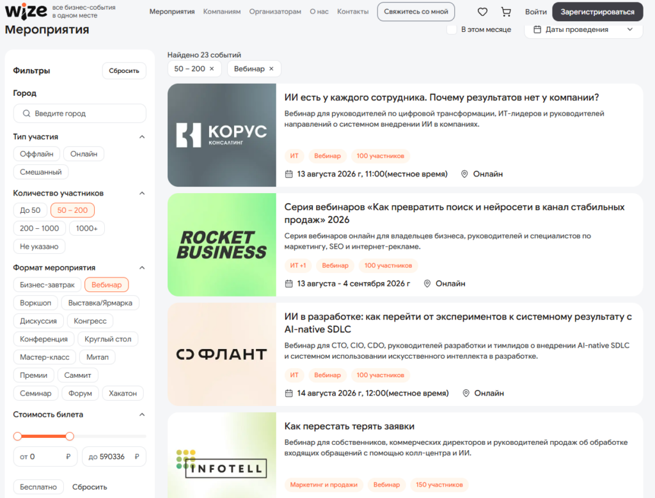Click calendar icon beside 13 августа - 4 сентября
The image size is (655, 498).
(288, 284)
